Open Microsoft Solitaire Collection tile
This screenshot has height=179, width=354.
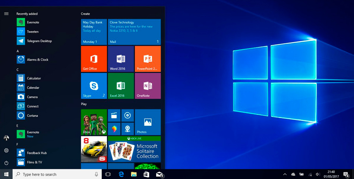tap(134, 149)
